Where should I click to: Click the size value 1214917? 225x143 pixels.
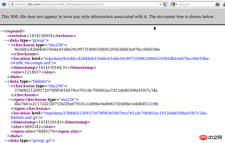pos(33,72)
